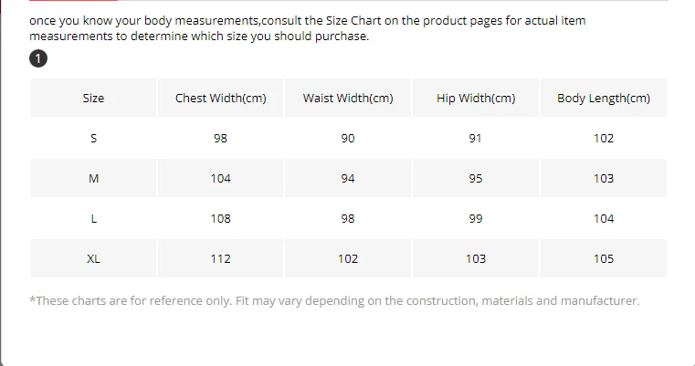Click the Hip Width(cm) column header
Screen dimensions: 695x366
476,98
